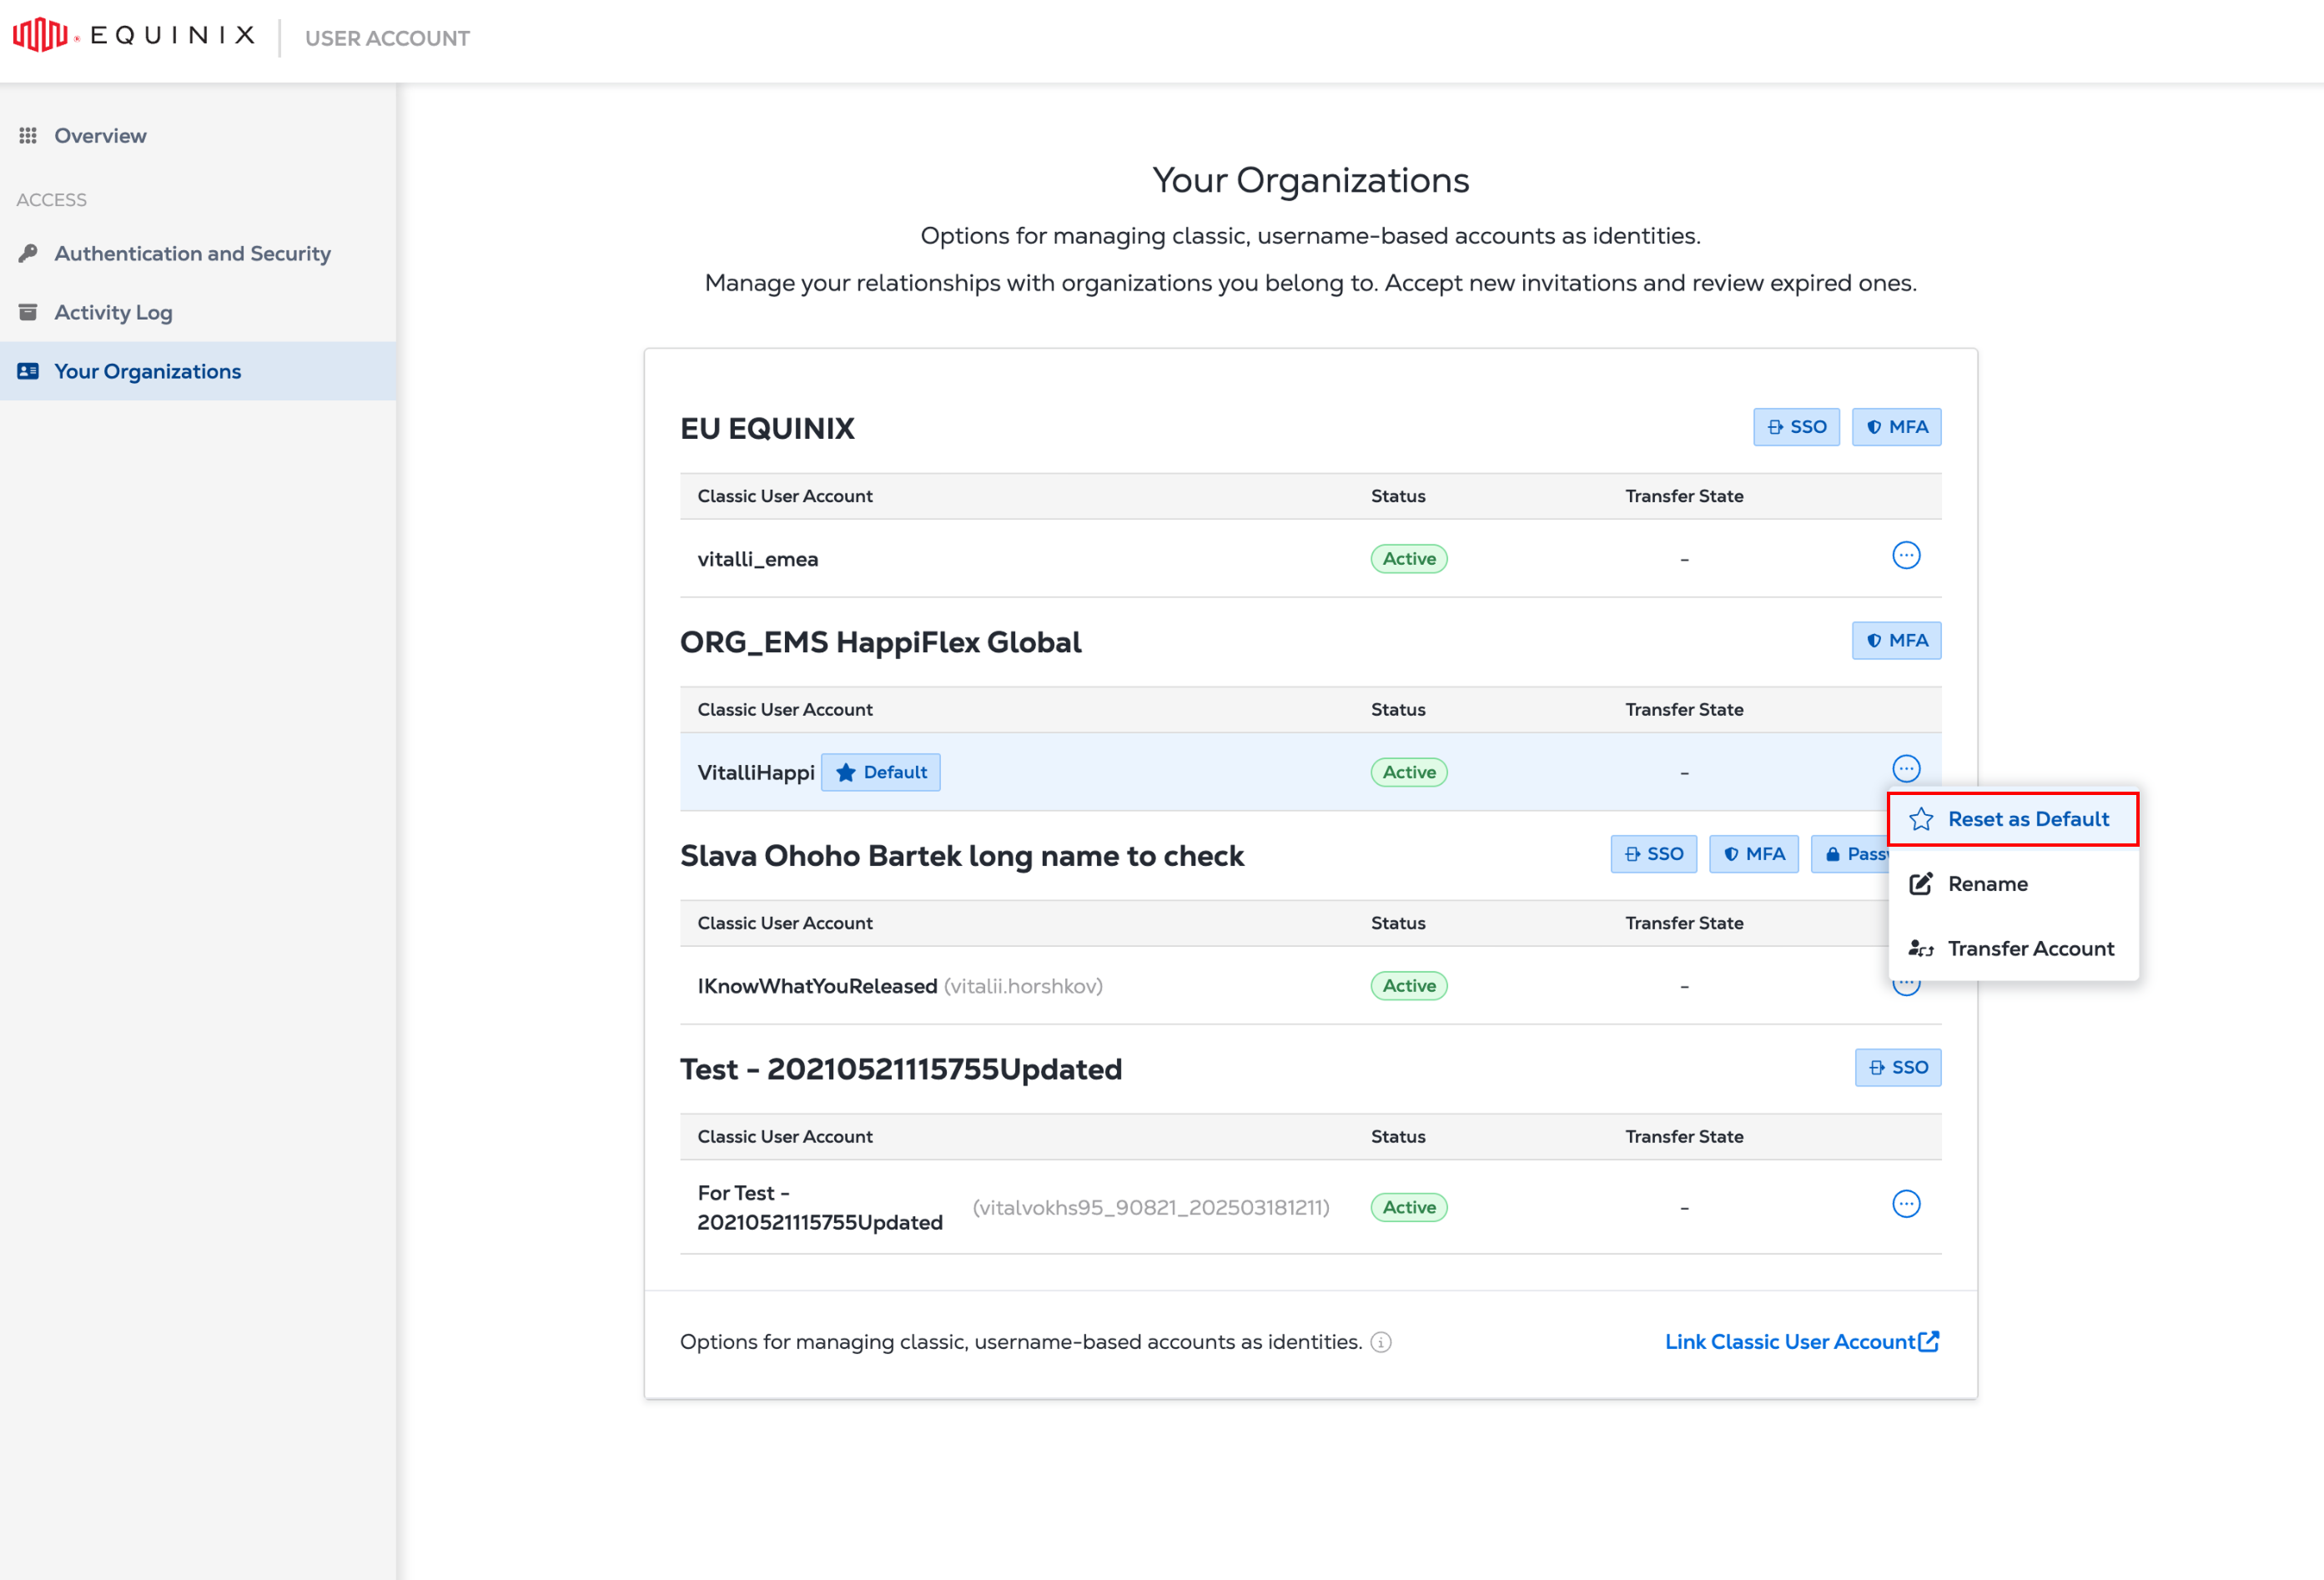
Task: Click the Equinix logo
Action: [x=134, y=35]
